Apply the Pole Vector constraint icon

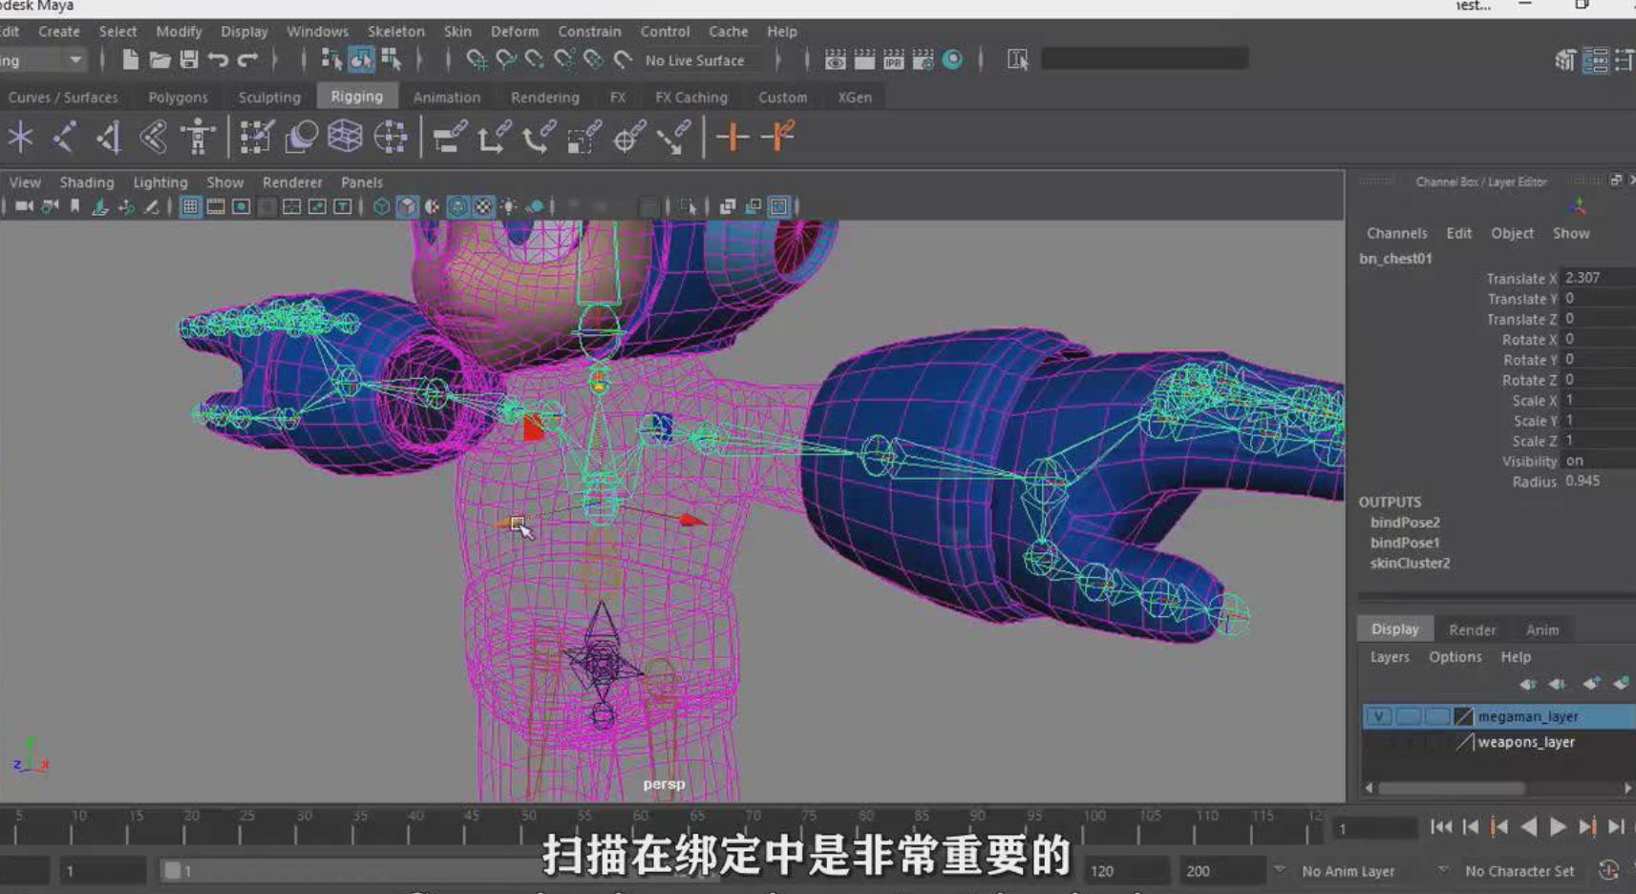click(x=674, y=138)
